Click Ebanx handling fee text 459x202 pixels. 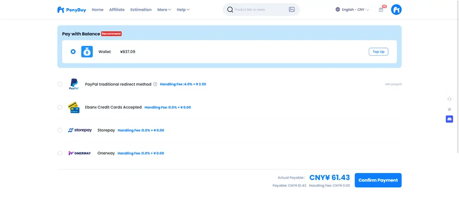pyautogui.click(x=167, y=107)
